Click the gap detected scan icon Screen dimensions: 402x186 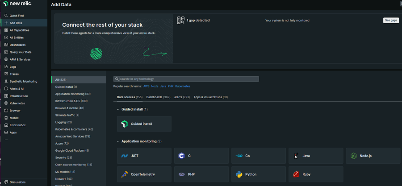181,21
